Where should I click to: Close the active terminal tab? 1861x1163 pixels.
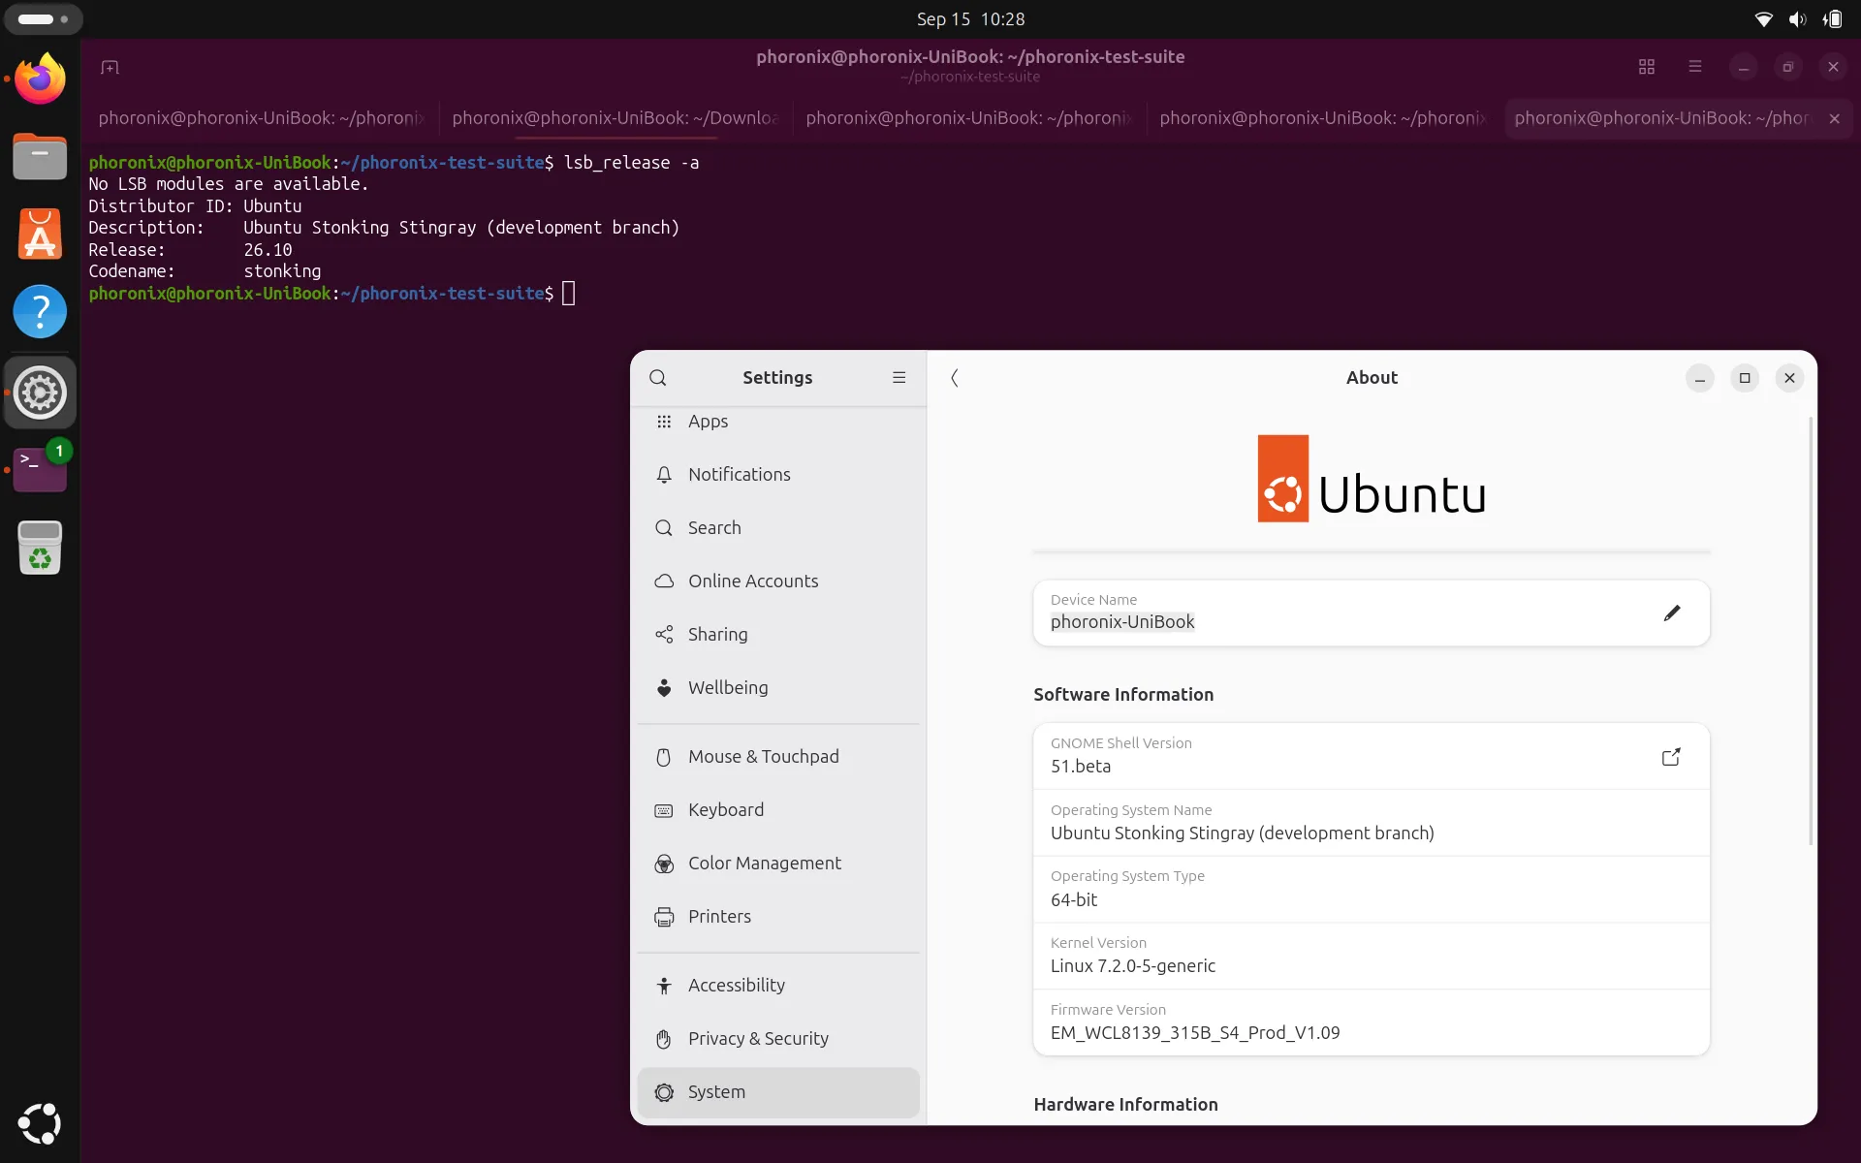tap(1834, 118)
